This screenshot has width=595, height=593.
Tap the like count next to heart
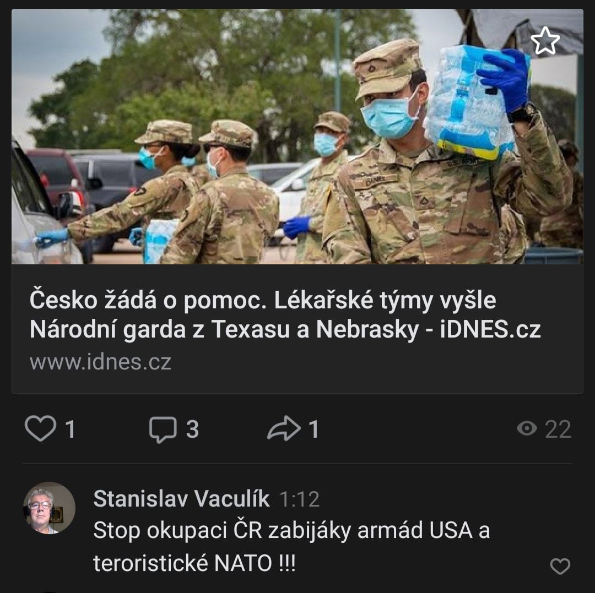pyautogui.click(x=70, y=429)
